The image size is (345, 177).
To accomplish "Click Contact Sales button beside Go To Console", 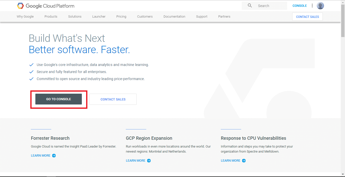I will 113,99.
